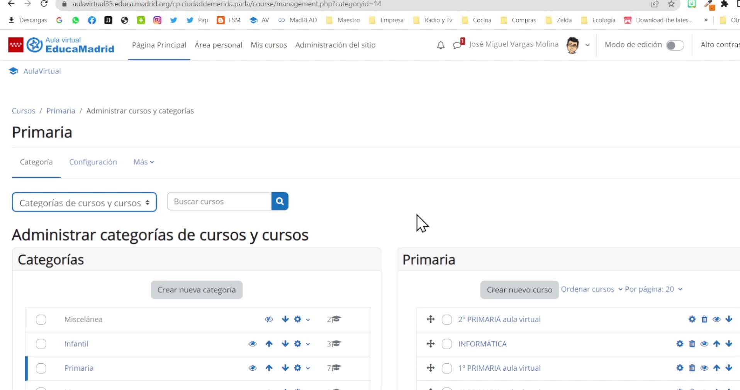Image resolution: width=740 pixels, height=390 pixels.
Task: Click trash icon for 1º PRIMARIA aula virtual
Action: coord(692,368)
